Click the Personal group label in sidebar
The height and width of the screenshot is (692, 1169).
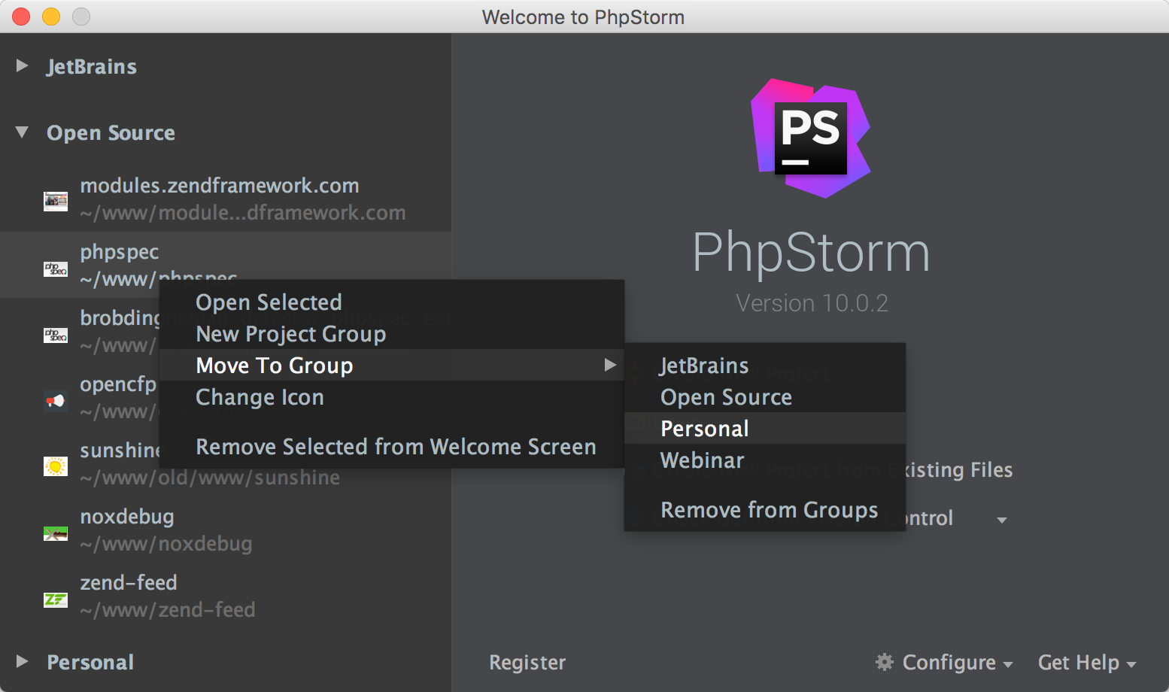point(90,663)
